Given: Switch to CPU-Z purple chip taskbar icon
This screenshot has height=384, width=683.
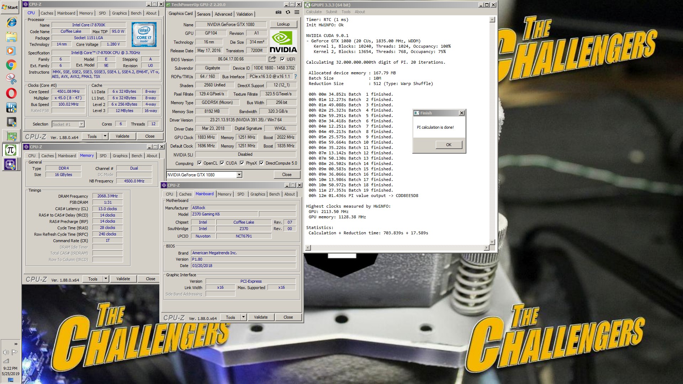Looking at the screenshot, I should [x=10, y=164].
